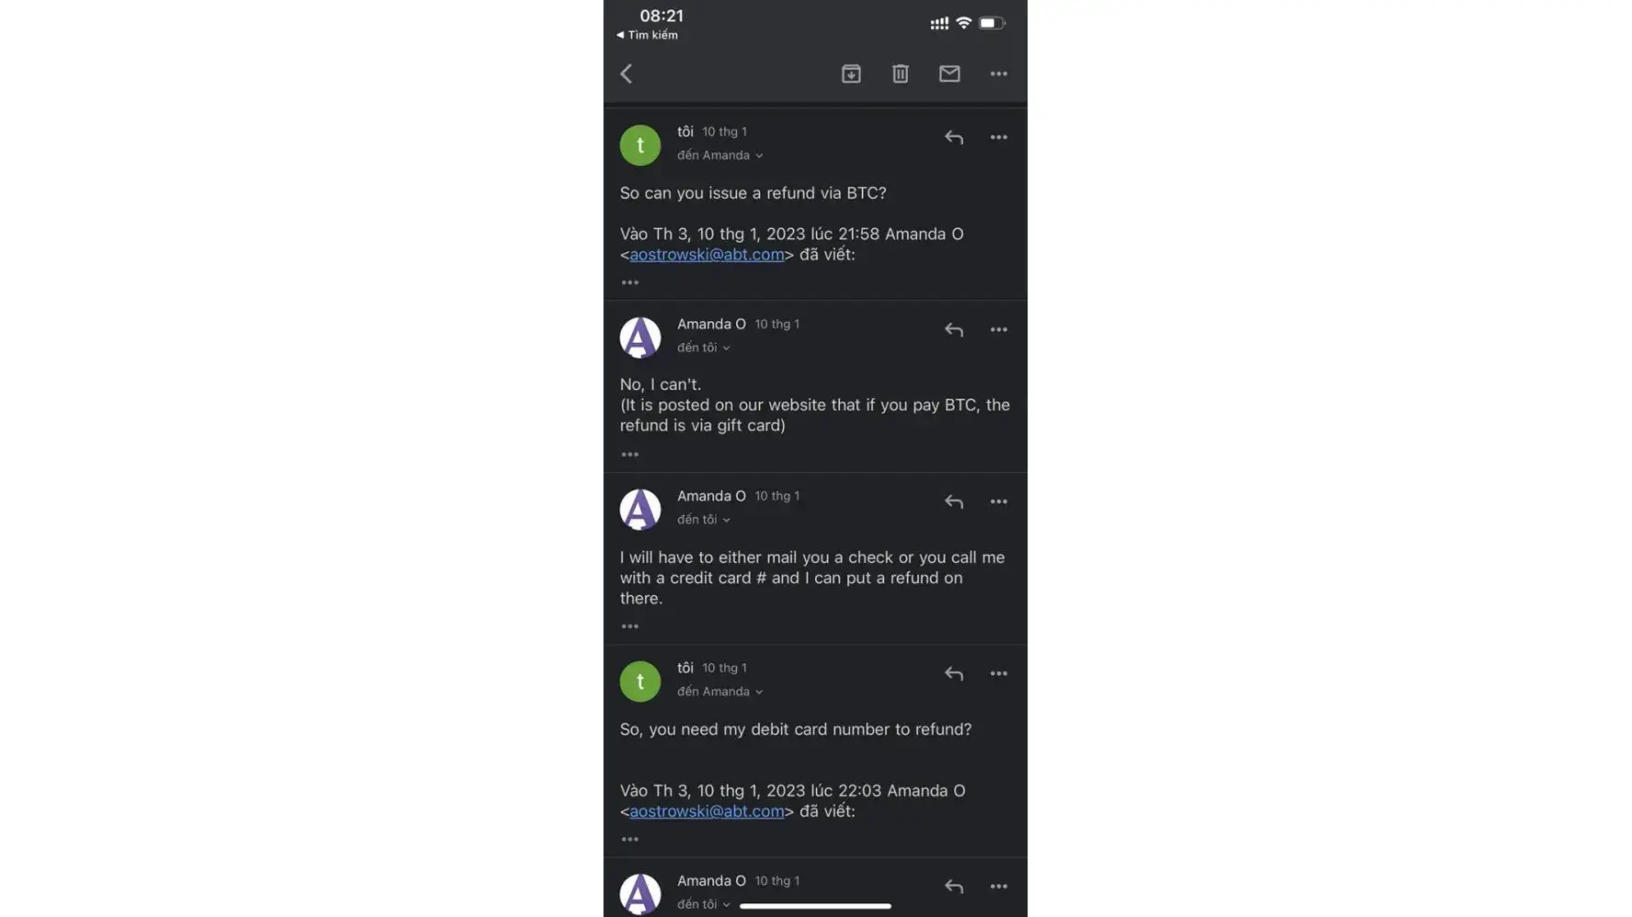Delete the conversation with trash icon

tap(900, 73)
